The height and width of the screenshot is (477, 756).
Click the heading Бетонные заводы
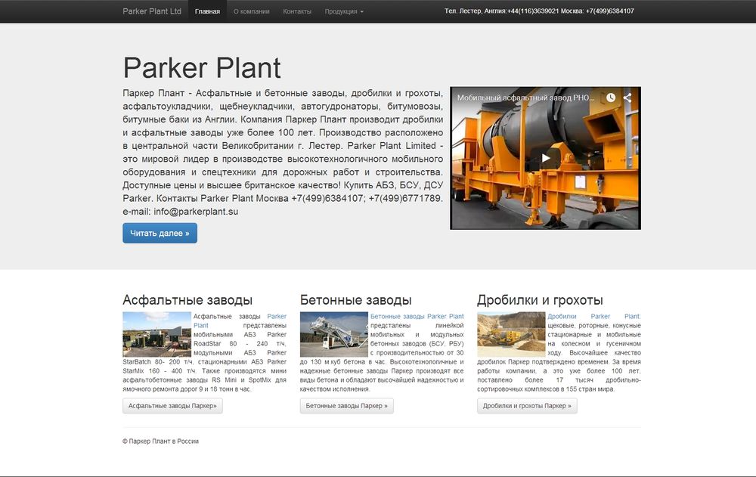356,300
